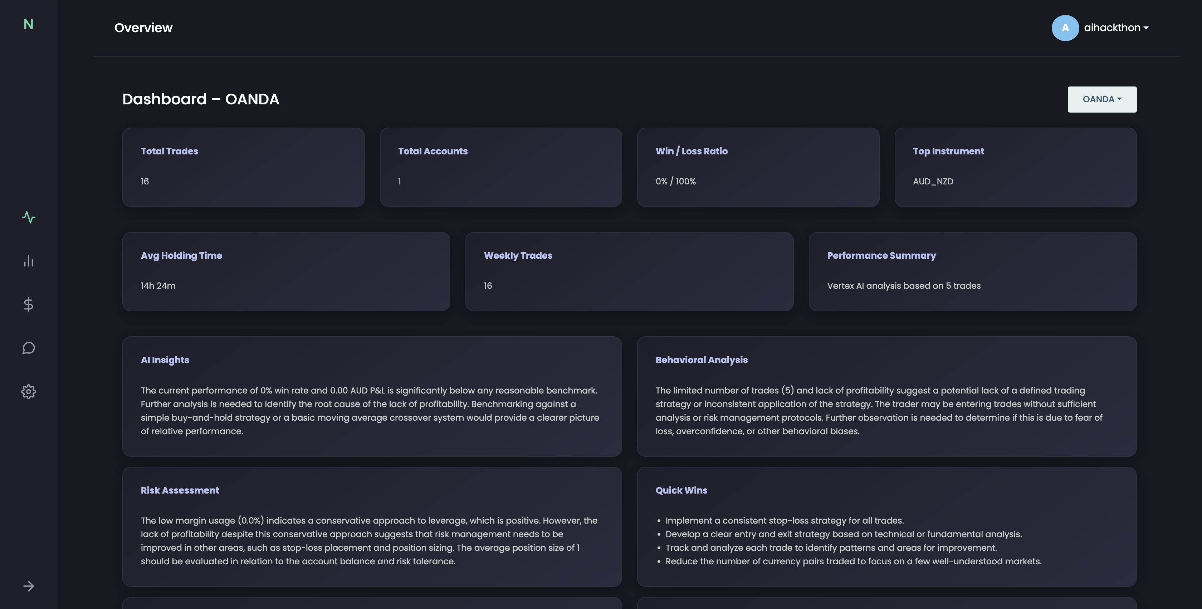Expand sidebar with the arrow icon

point(29,586)
